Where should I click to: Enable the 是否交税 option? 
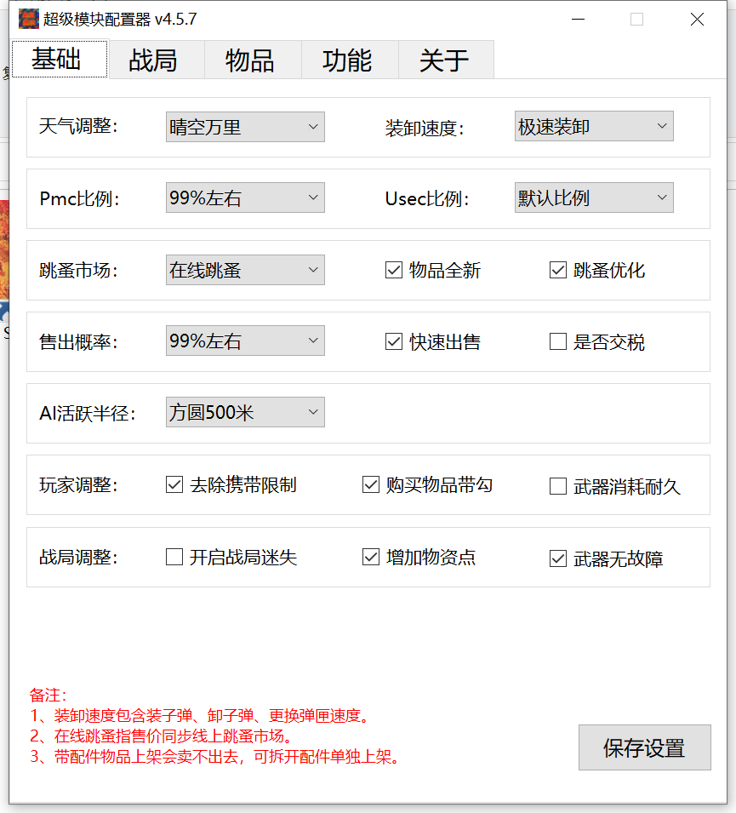(557, 341)
